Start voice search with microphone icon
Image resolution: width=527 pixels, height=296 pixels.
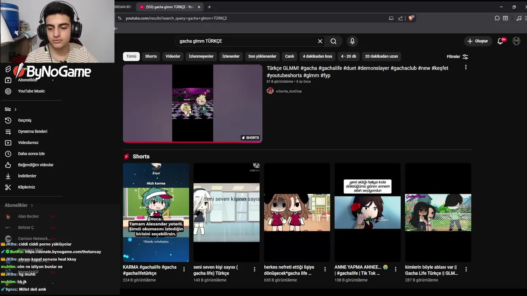(x=352, y=41)
